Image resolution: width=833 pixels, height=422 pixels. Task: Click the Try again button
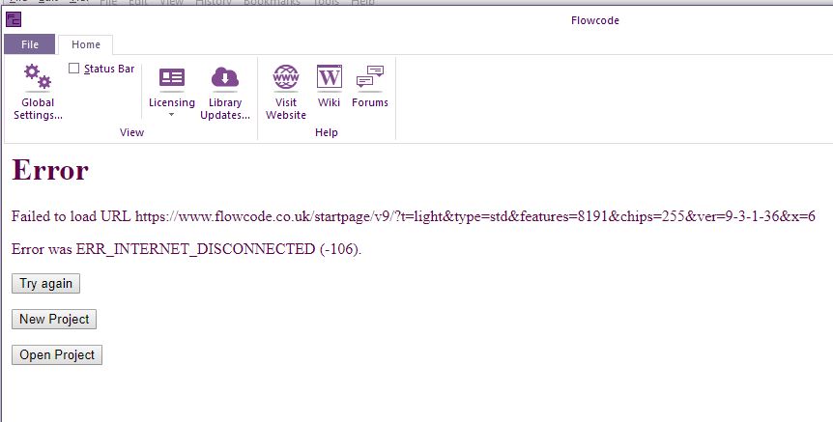point(45,284)
